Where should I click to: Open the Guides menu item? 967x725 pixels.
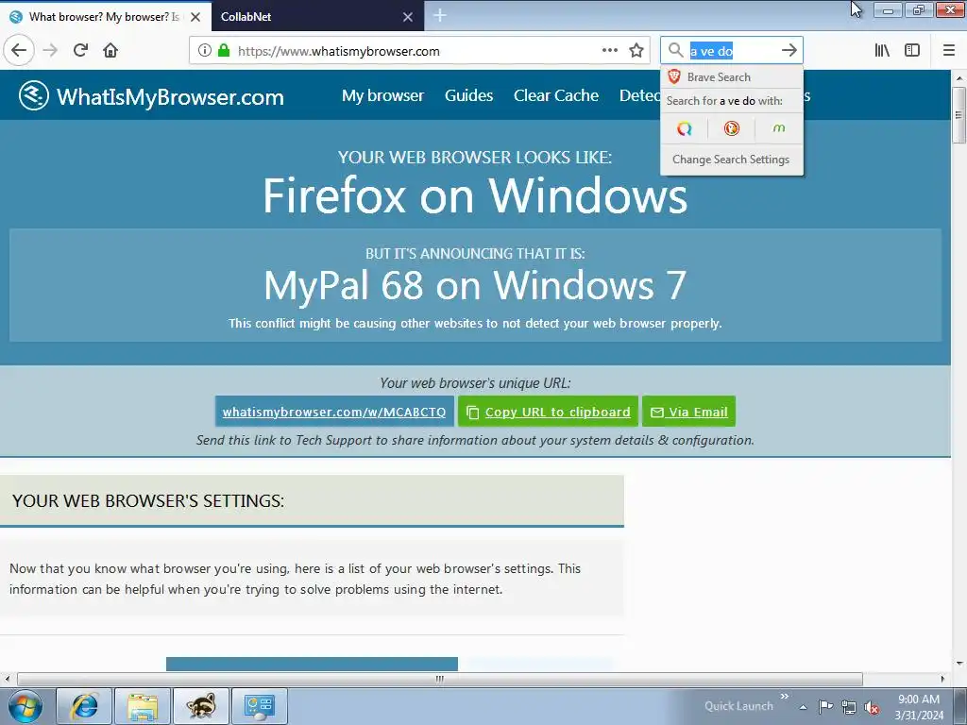[468, 95]
